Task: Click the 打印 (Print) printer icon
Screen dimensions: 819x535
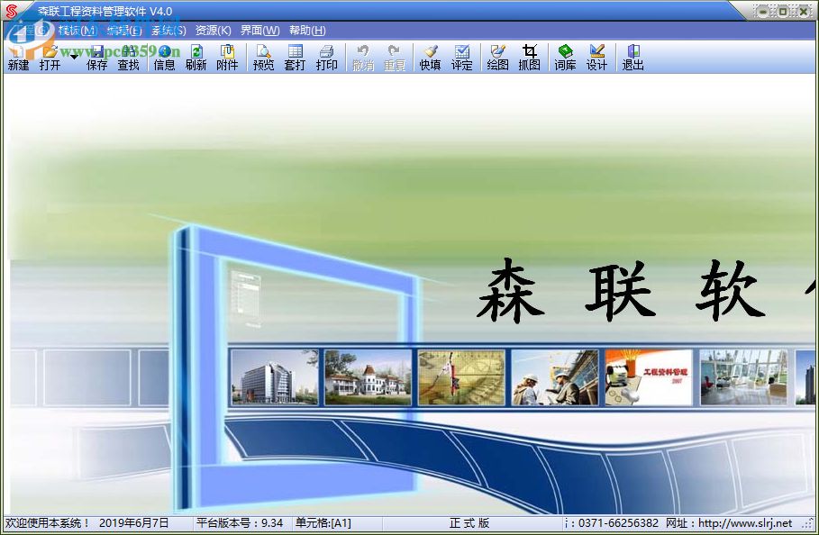Action: (326, 58)
